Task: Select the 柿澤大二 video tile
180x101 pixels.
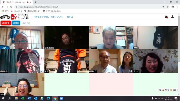Action: click(111, 61)
